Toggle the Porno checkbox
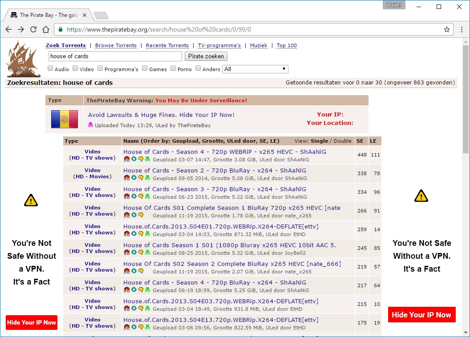Screen dimensions: 470x337 pos(173,68)
